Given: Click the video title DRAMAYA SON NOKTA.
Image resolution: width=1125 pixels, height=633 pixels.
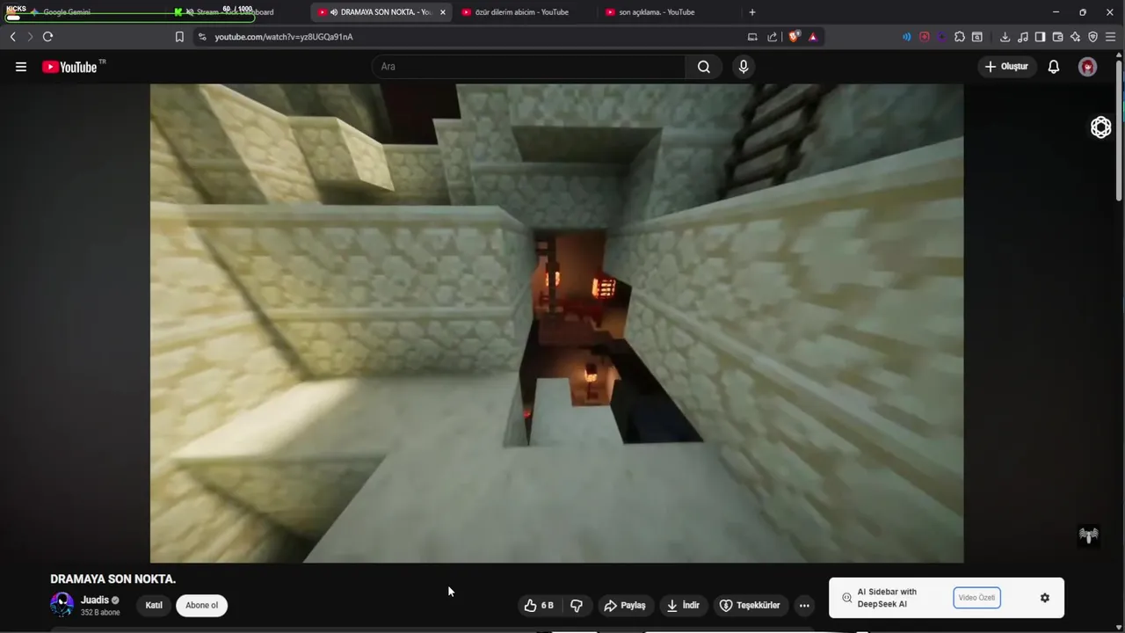Looking at the screenshot, I should (x=112, y=579).
